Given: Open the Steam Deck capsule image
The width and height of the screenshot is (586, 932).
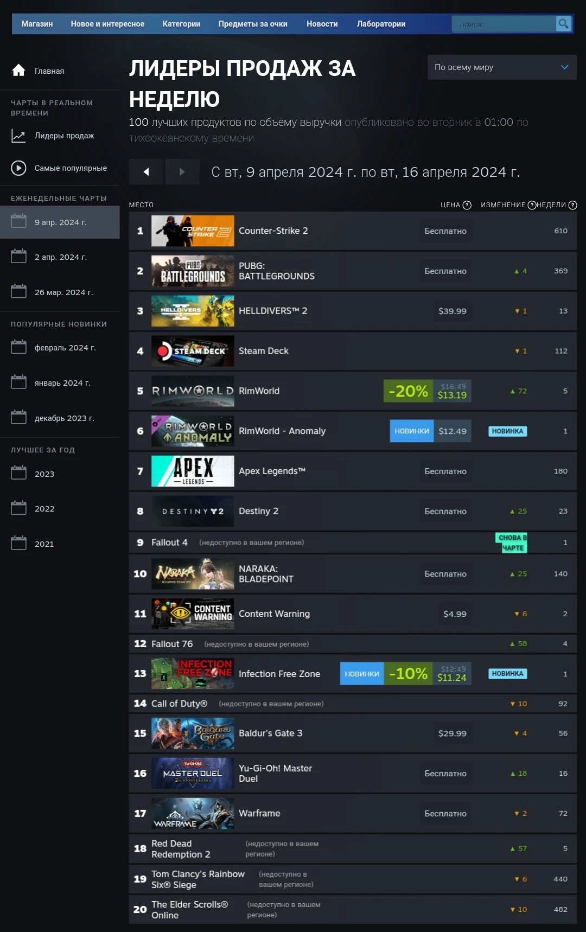Looking at the screenshot, I should click(193, 351).
